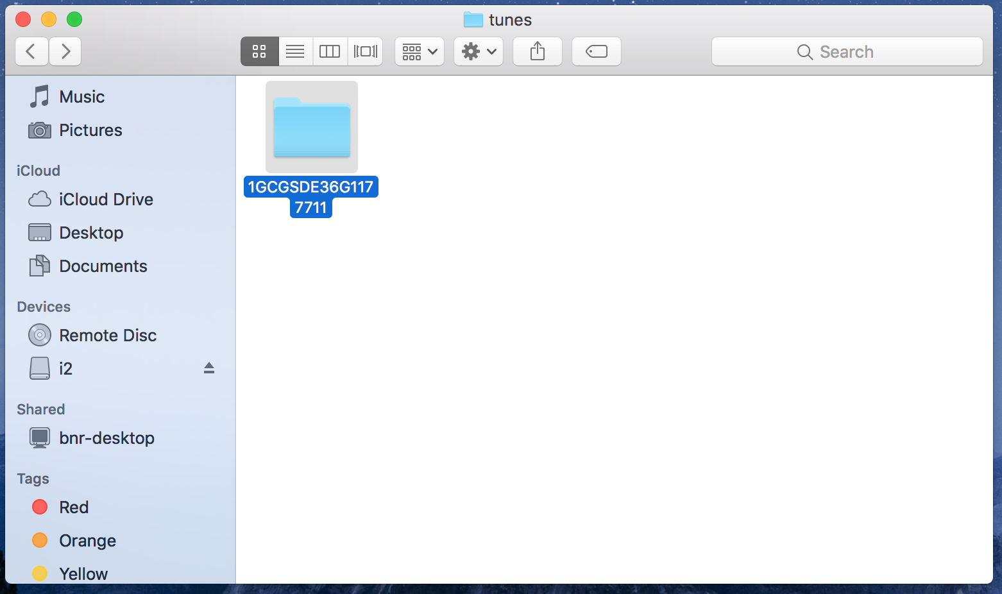
Task: Click the Share toolbar button
Action: point(538,51)
